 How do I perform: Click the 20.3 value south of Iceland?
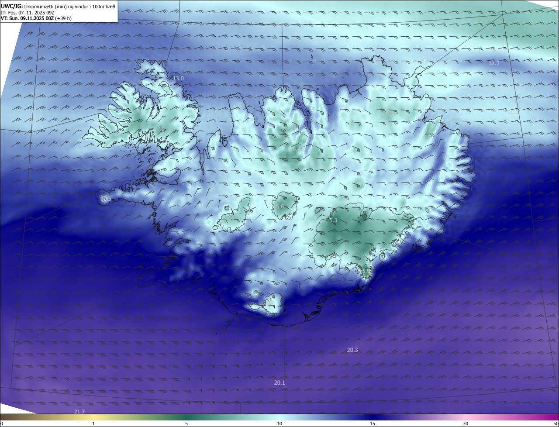(352, 350)
